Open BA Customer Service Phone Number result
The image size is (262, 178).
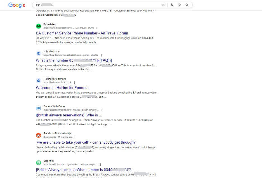[x=82, y=33]
